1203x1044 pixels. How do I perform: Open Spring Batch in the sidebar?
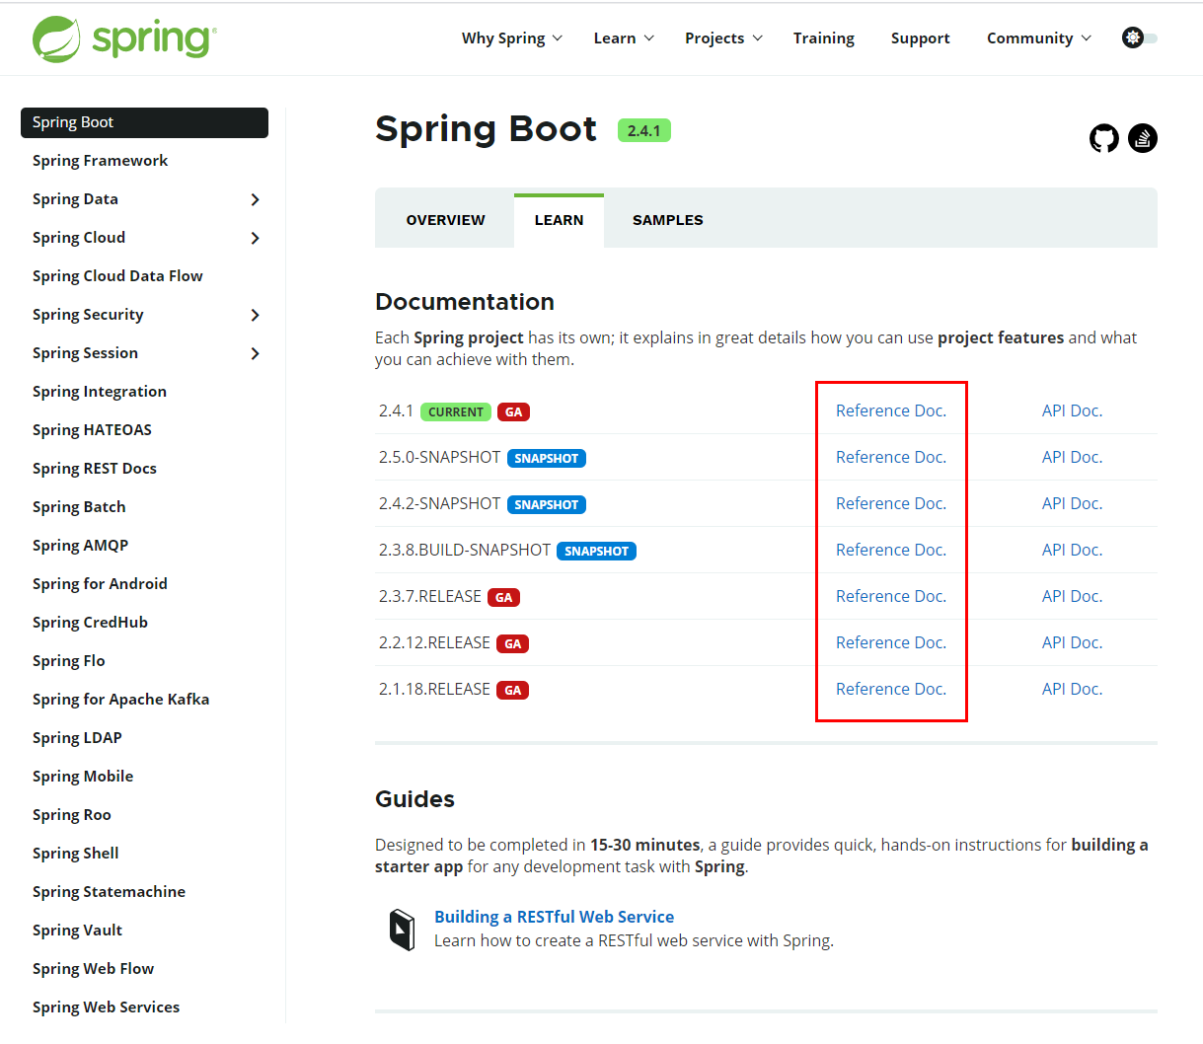point(79,507)
